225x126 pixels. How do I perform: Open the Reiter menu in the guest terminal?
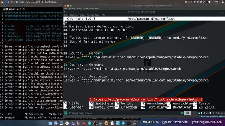[x=97, y=15]
